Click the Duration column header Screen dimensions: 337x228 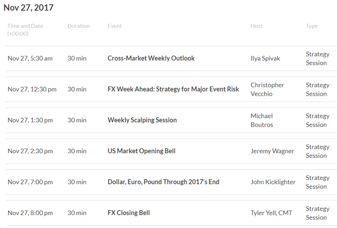78,26
